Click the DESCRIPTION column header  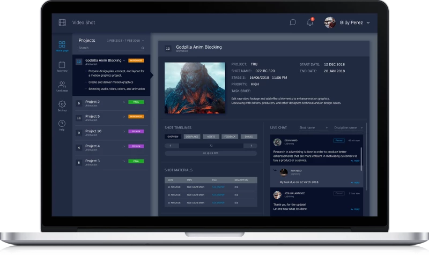point(241,180)
